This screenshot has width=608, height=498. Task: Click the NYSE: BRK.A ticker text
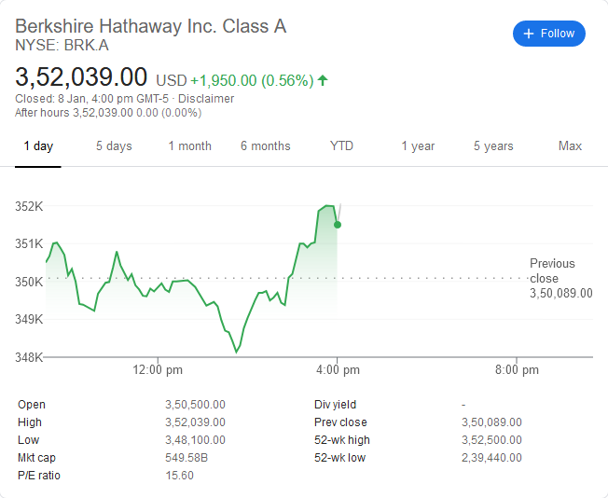tap(62, 46)
